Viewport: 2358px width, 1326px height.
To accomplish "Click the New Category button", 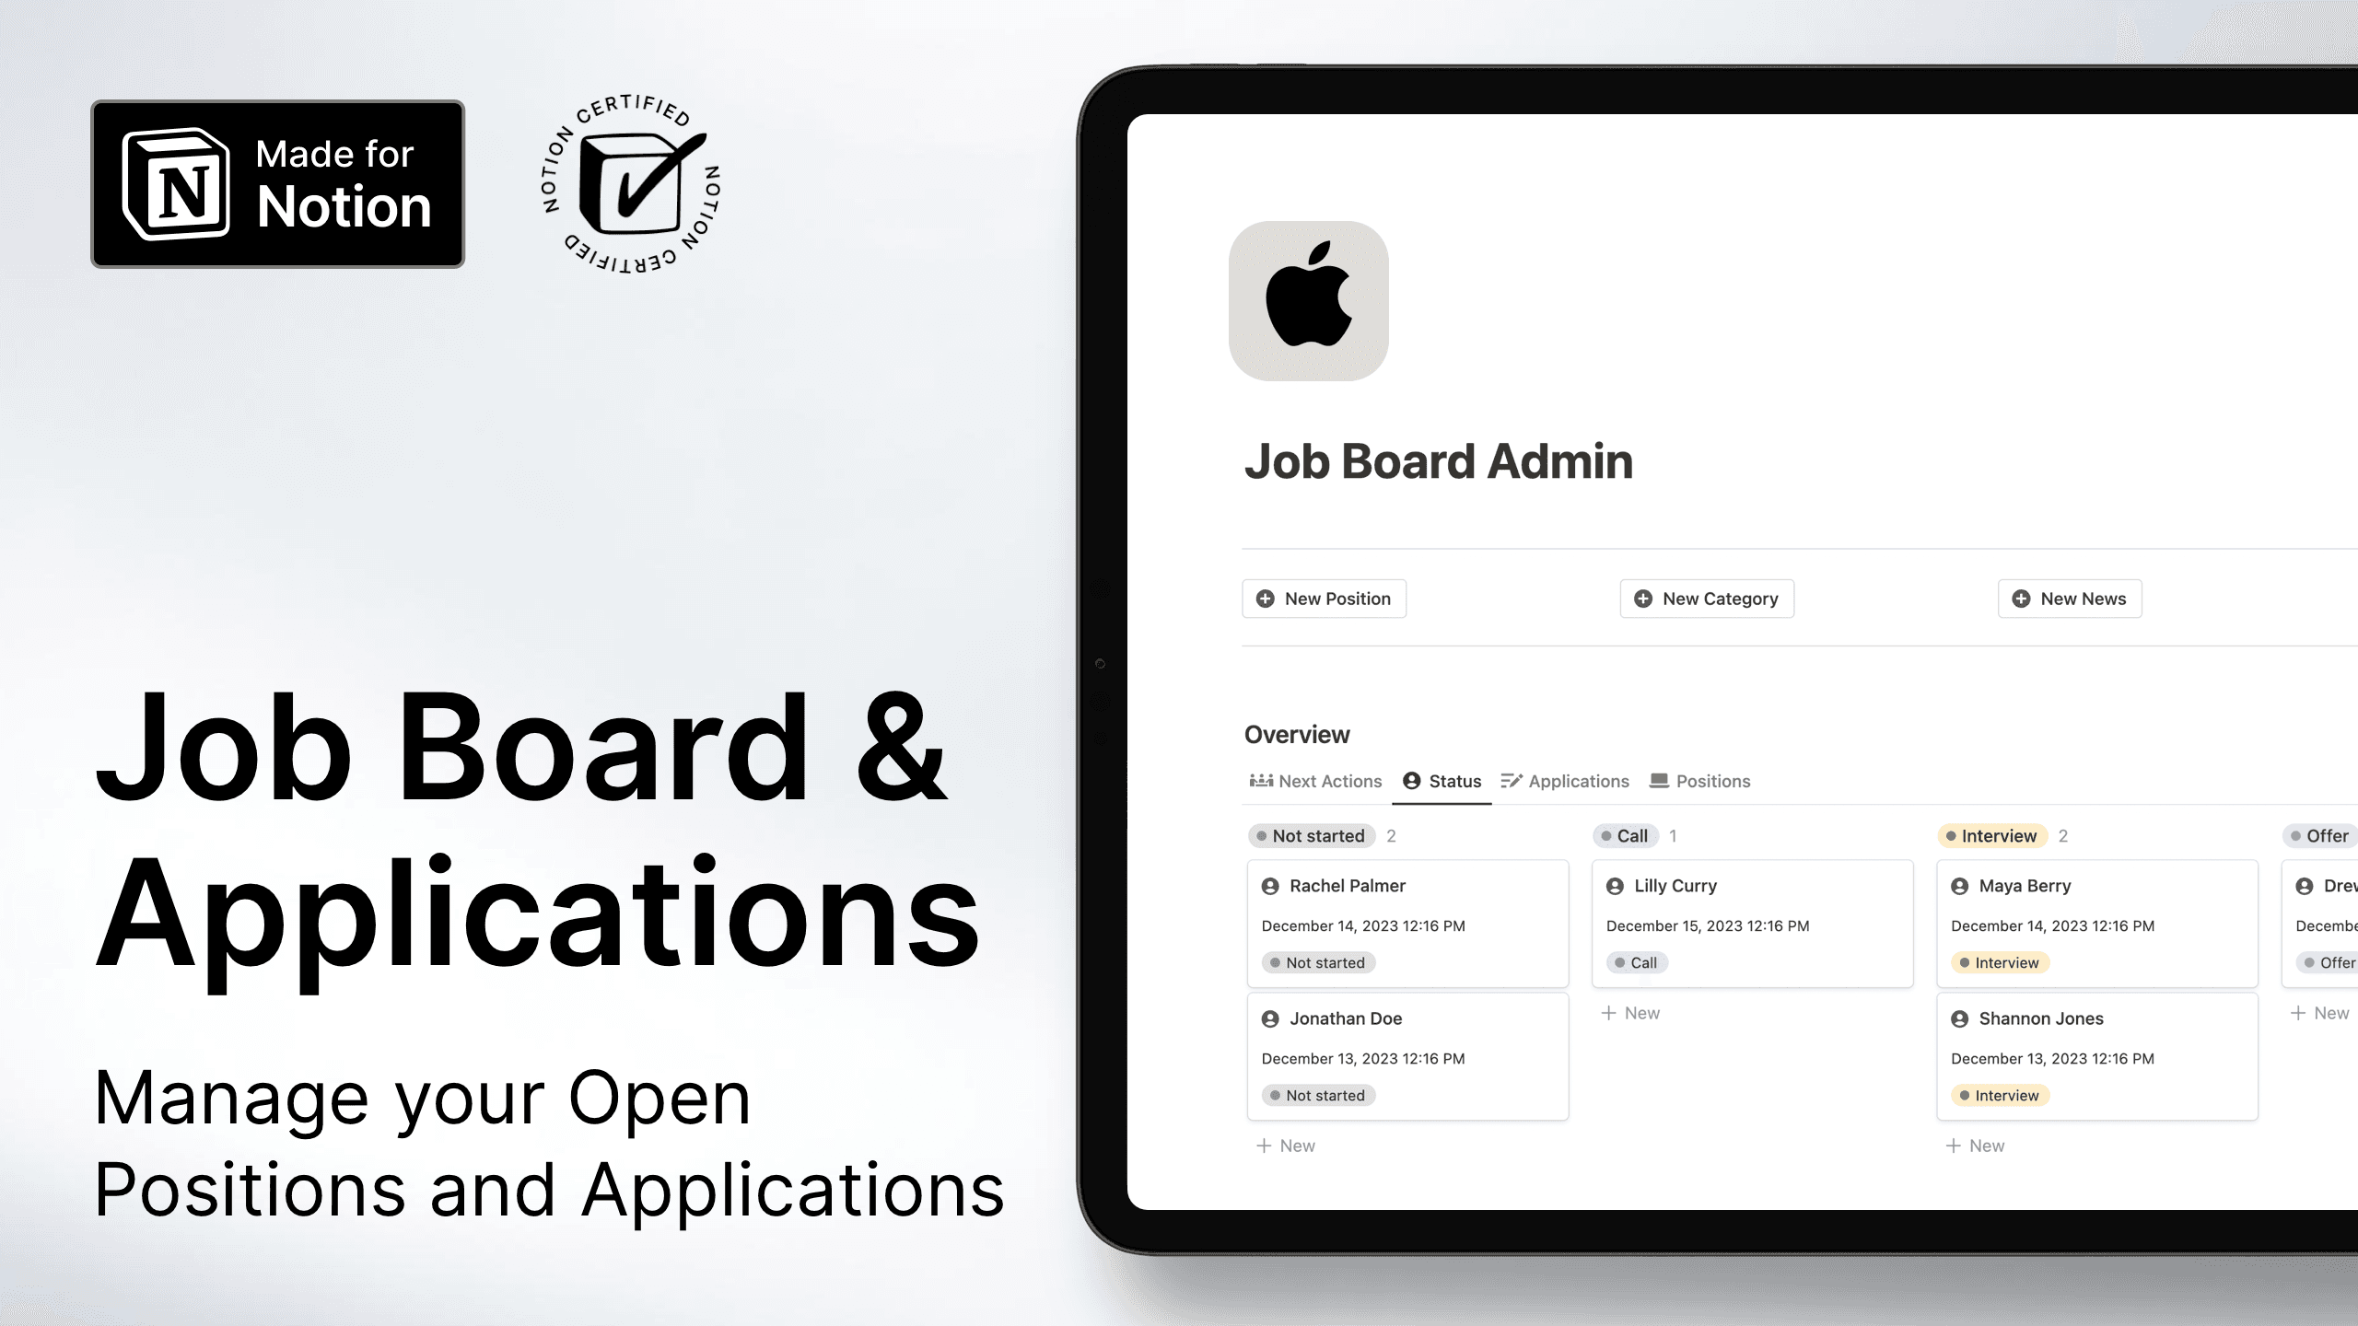I will pos(1709,599).
